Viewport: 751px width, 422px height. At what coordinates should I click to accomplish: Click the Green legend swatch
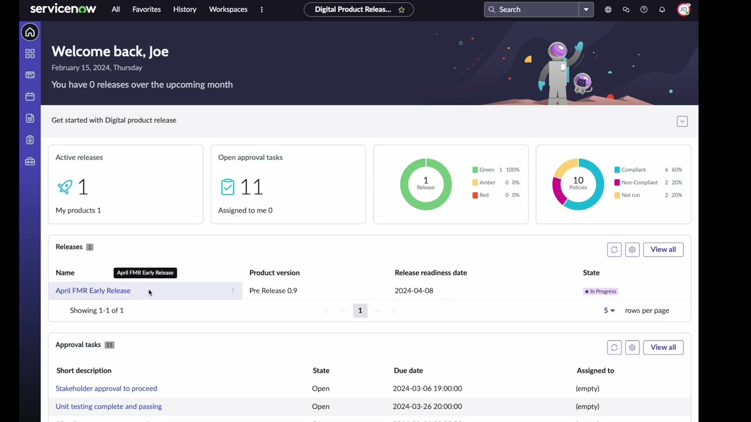[x=475, y=170]
